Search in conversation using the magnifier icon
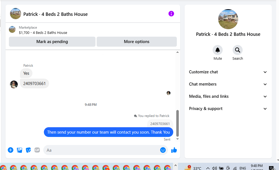 238,50
